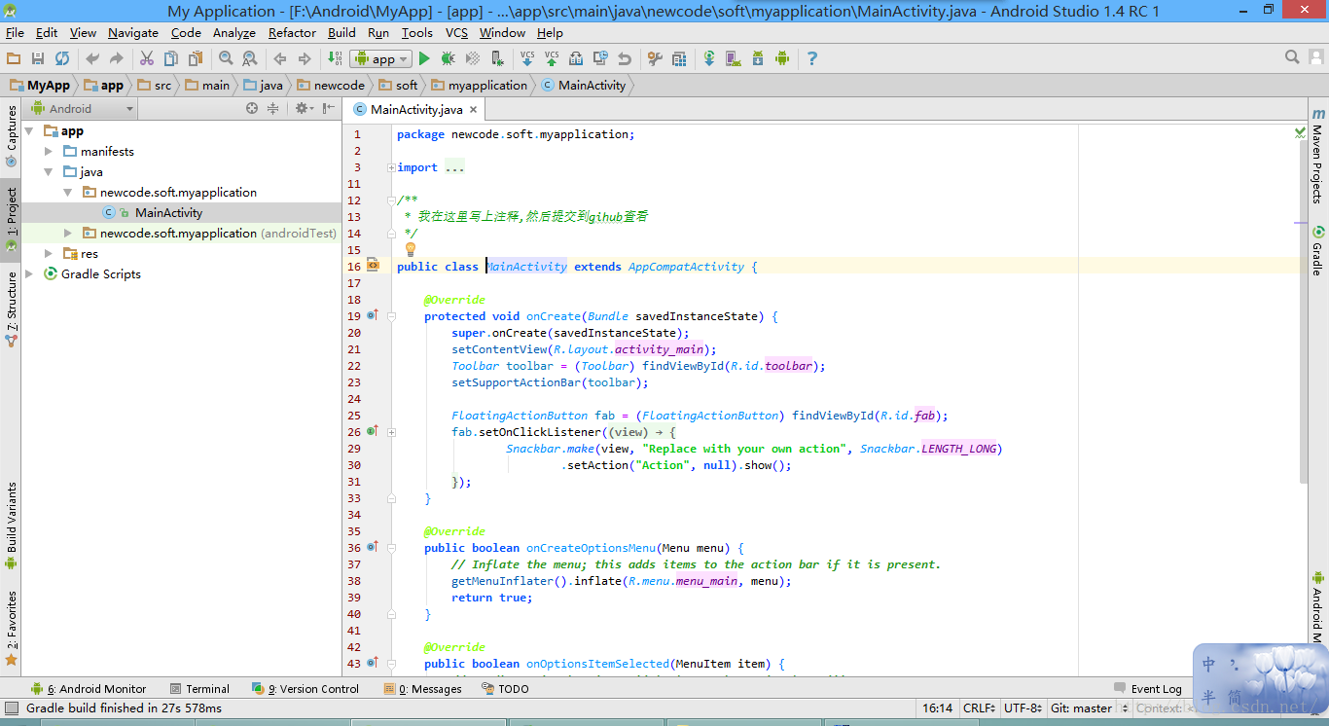Toggle the Structure side panel

[x=12, y=309]
